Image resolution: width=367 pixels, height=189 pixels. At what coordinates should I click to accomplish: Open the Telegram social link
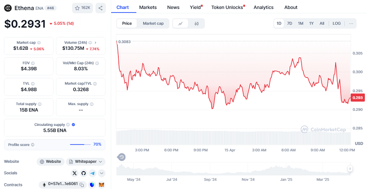coord(93,173)
